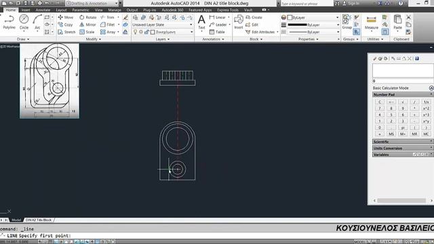Click the Leader annotation tool
The height and width of the screenshot is (244, 434).
click(218, 24)
